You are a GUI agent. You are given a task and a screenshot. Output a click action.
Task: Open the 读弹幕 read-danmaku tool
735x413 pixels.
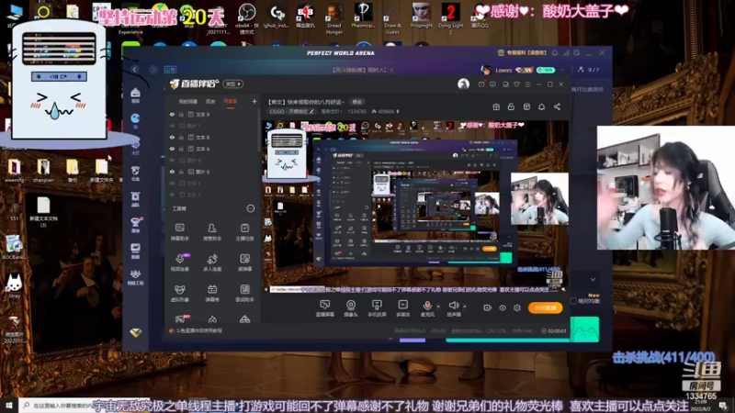(x=244, y=262)
